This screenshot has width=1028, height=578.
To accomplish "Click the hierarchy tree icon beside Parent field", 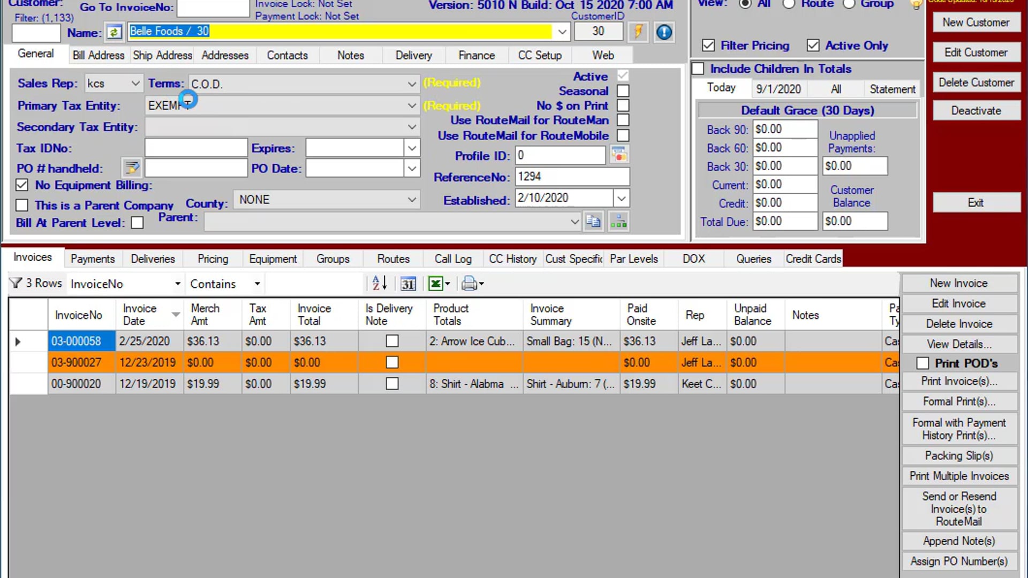I will 618,221.
